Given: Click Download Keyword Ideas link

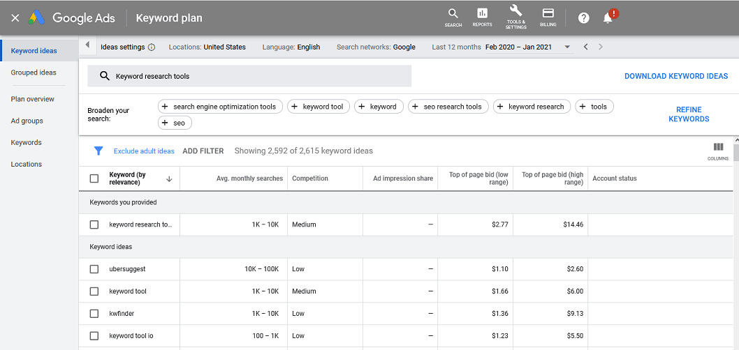Looking at the screenshot, I should [676, 76].
